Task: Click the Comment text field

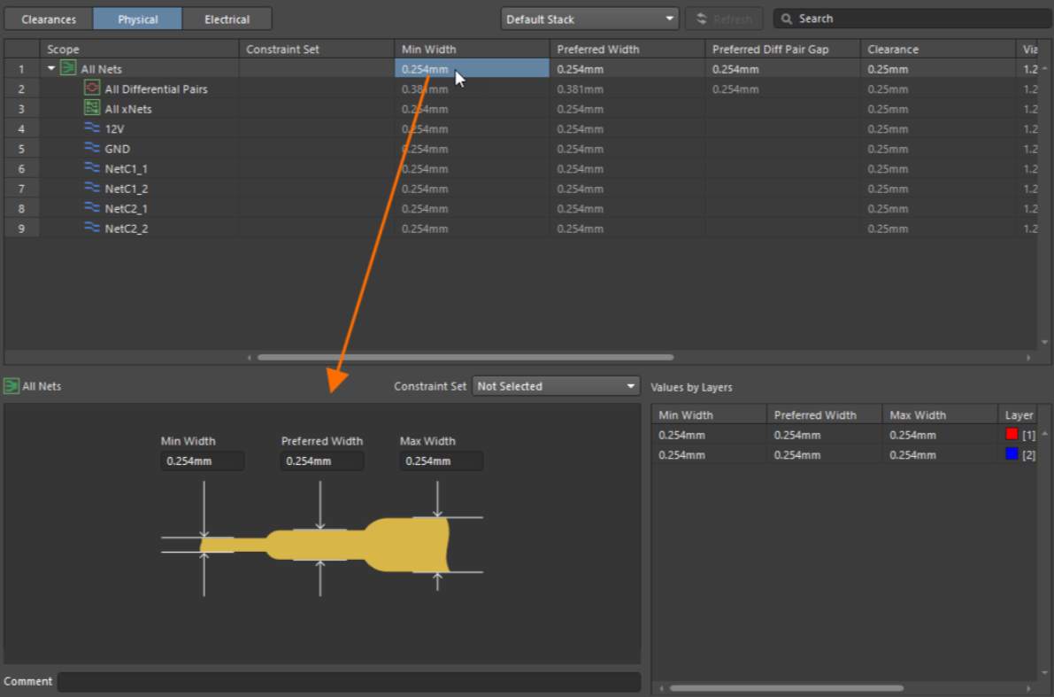Action: point(349,682)
